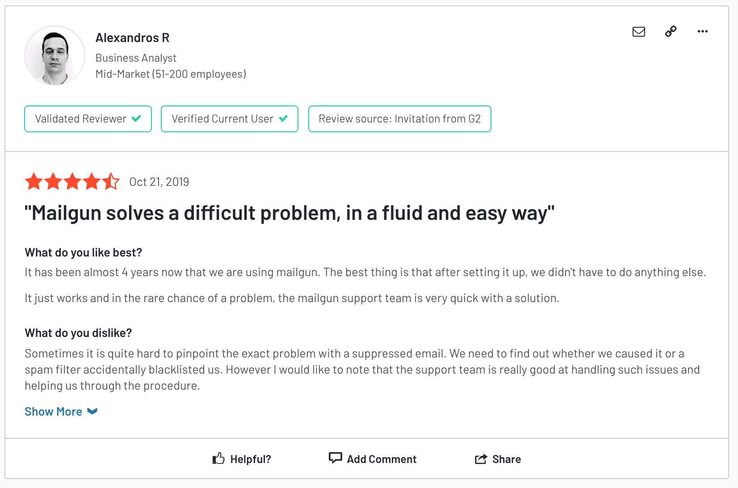This screenshot has width=738, height=488.
Task: Click the envelope email icon
Action: click(639, 32)
